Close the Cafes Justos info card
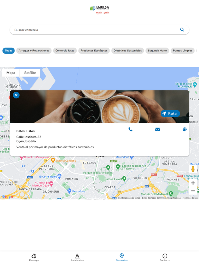 16,95
